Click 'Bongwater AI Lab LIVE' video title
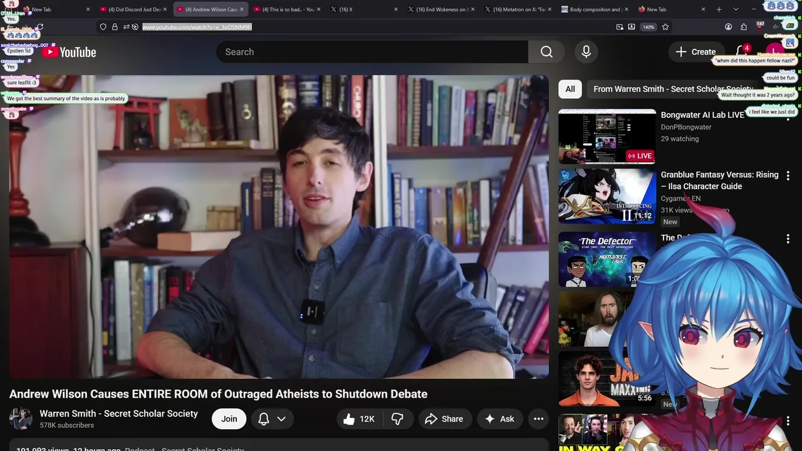The height and width of the screenshot is (451, 802). coord(702,115)
